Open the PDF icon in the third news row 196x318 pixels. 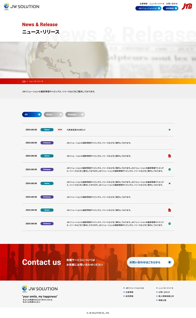169,156
